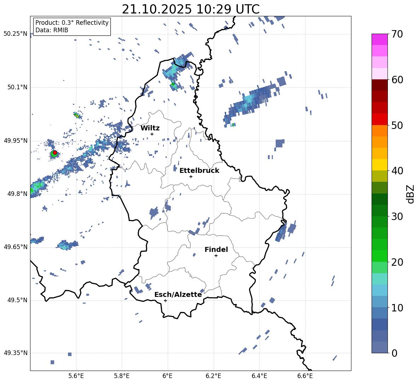Pick the yellow swatch at 40 dBZ

379,165
